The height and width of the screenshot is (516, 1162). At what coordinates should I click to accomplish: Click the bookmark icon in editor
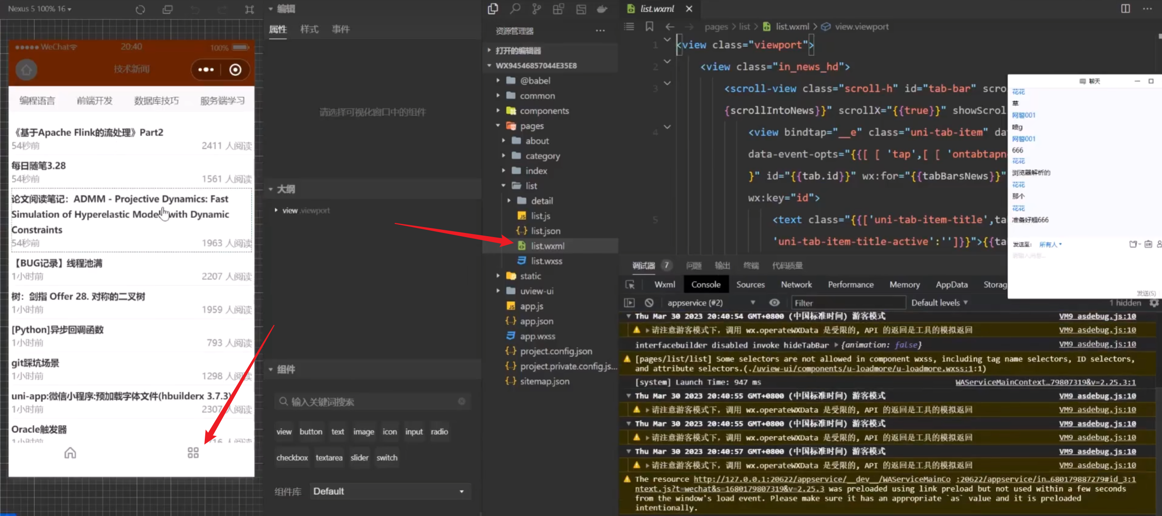click(x=650, y=27)
